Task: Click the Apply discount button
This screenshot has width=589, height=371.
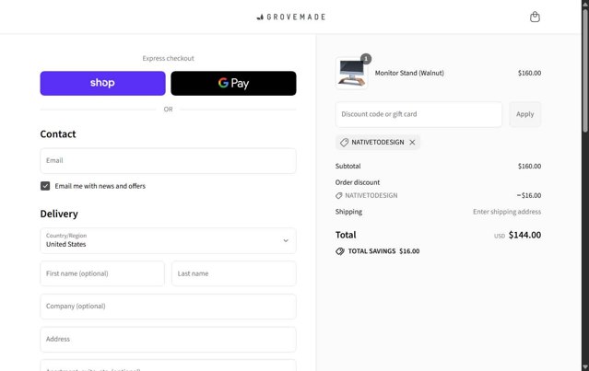Action: (x=524, y=114)
